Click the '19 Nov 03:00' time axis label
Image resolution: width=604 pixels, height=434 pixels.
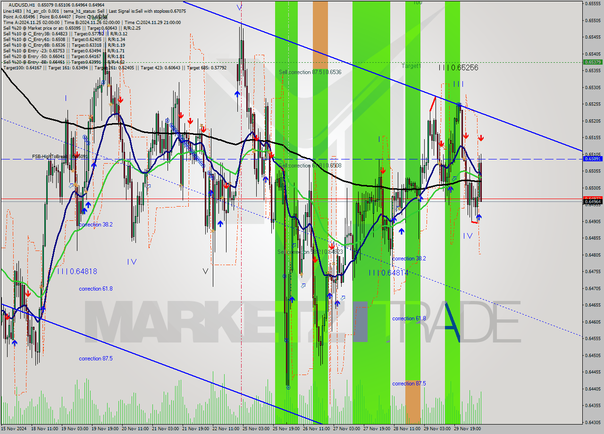pos(75,429)
